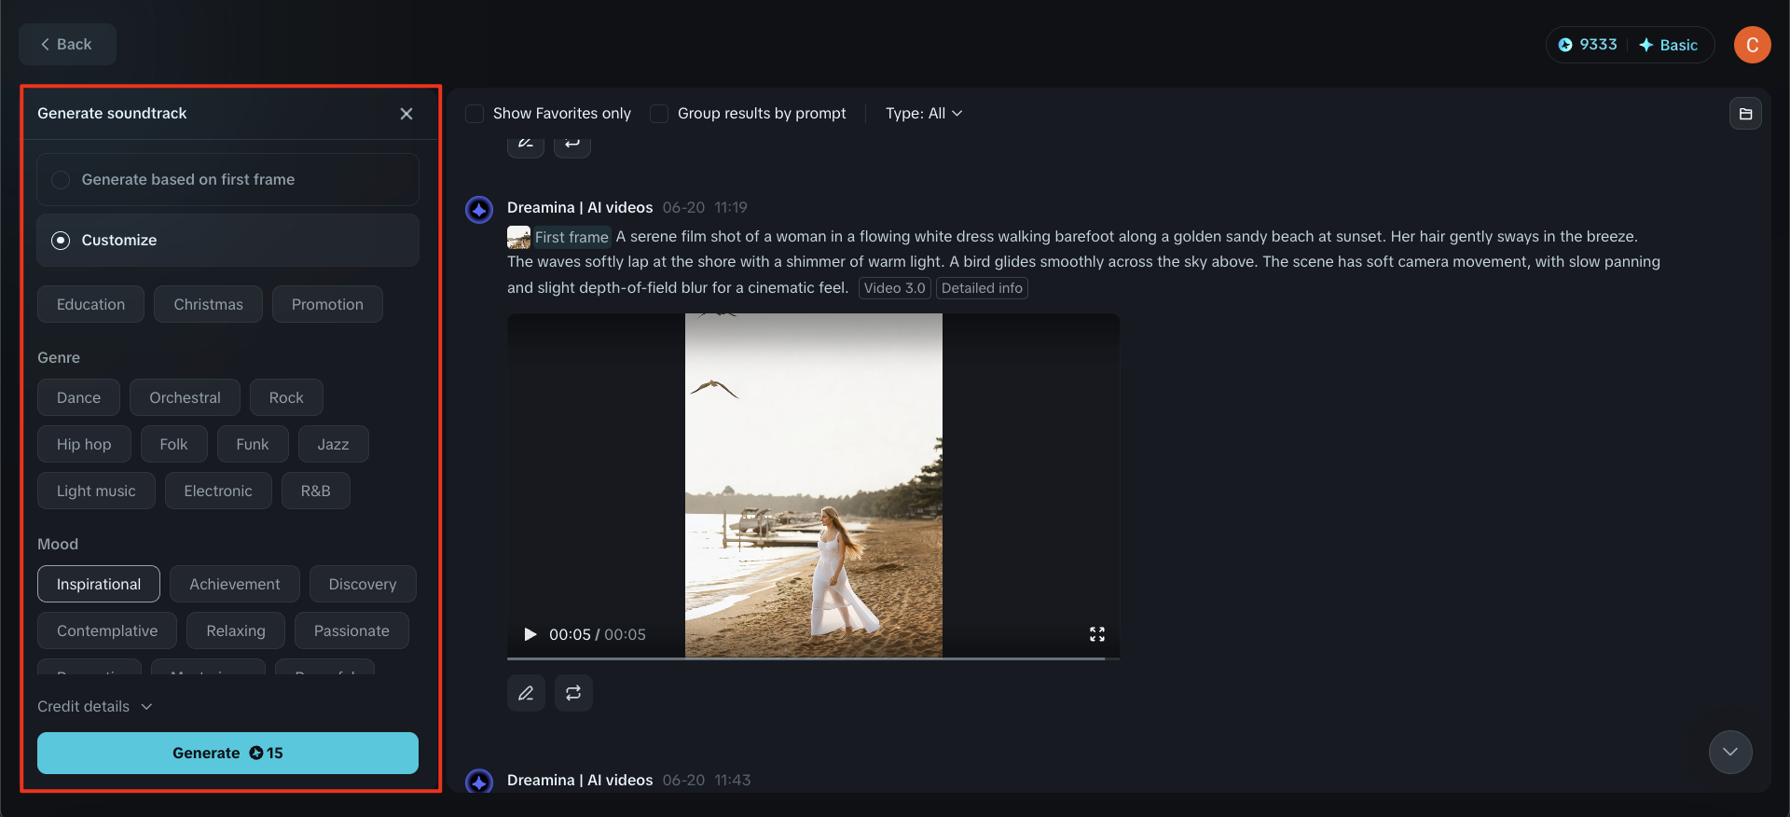Select the Customize option
The height and width of the screenshot is (817, 1790).
(227, 240)
